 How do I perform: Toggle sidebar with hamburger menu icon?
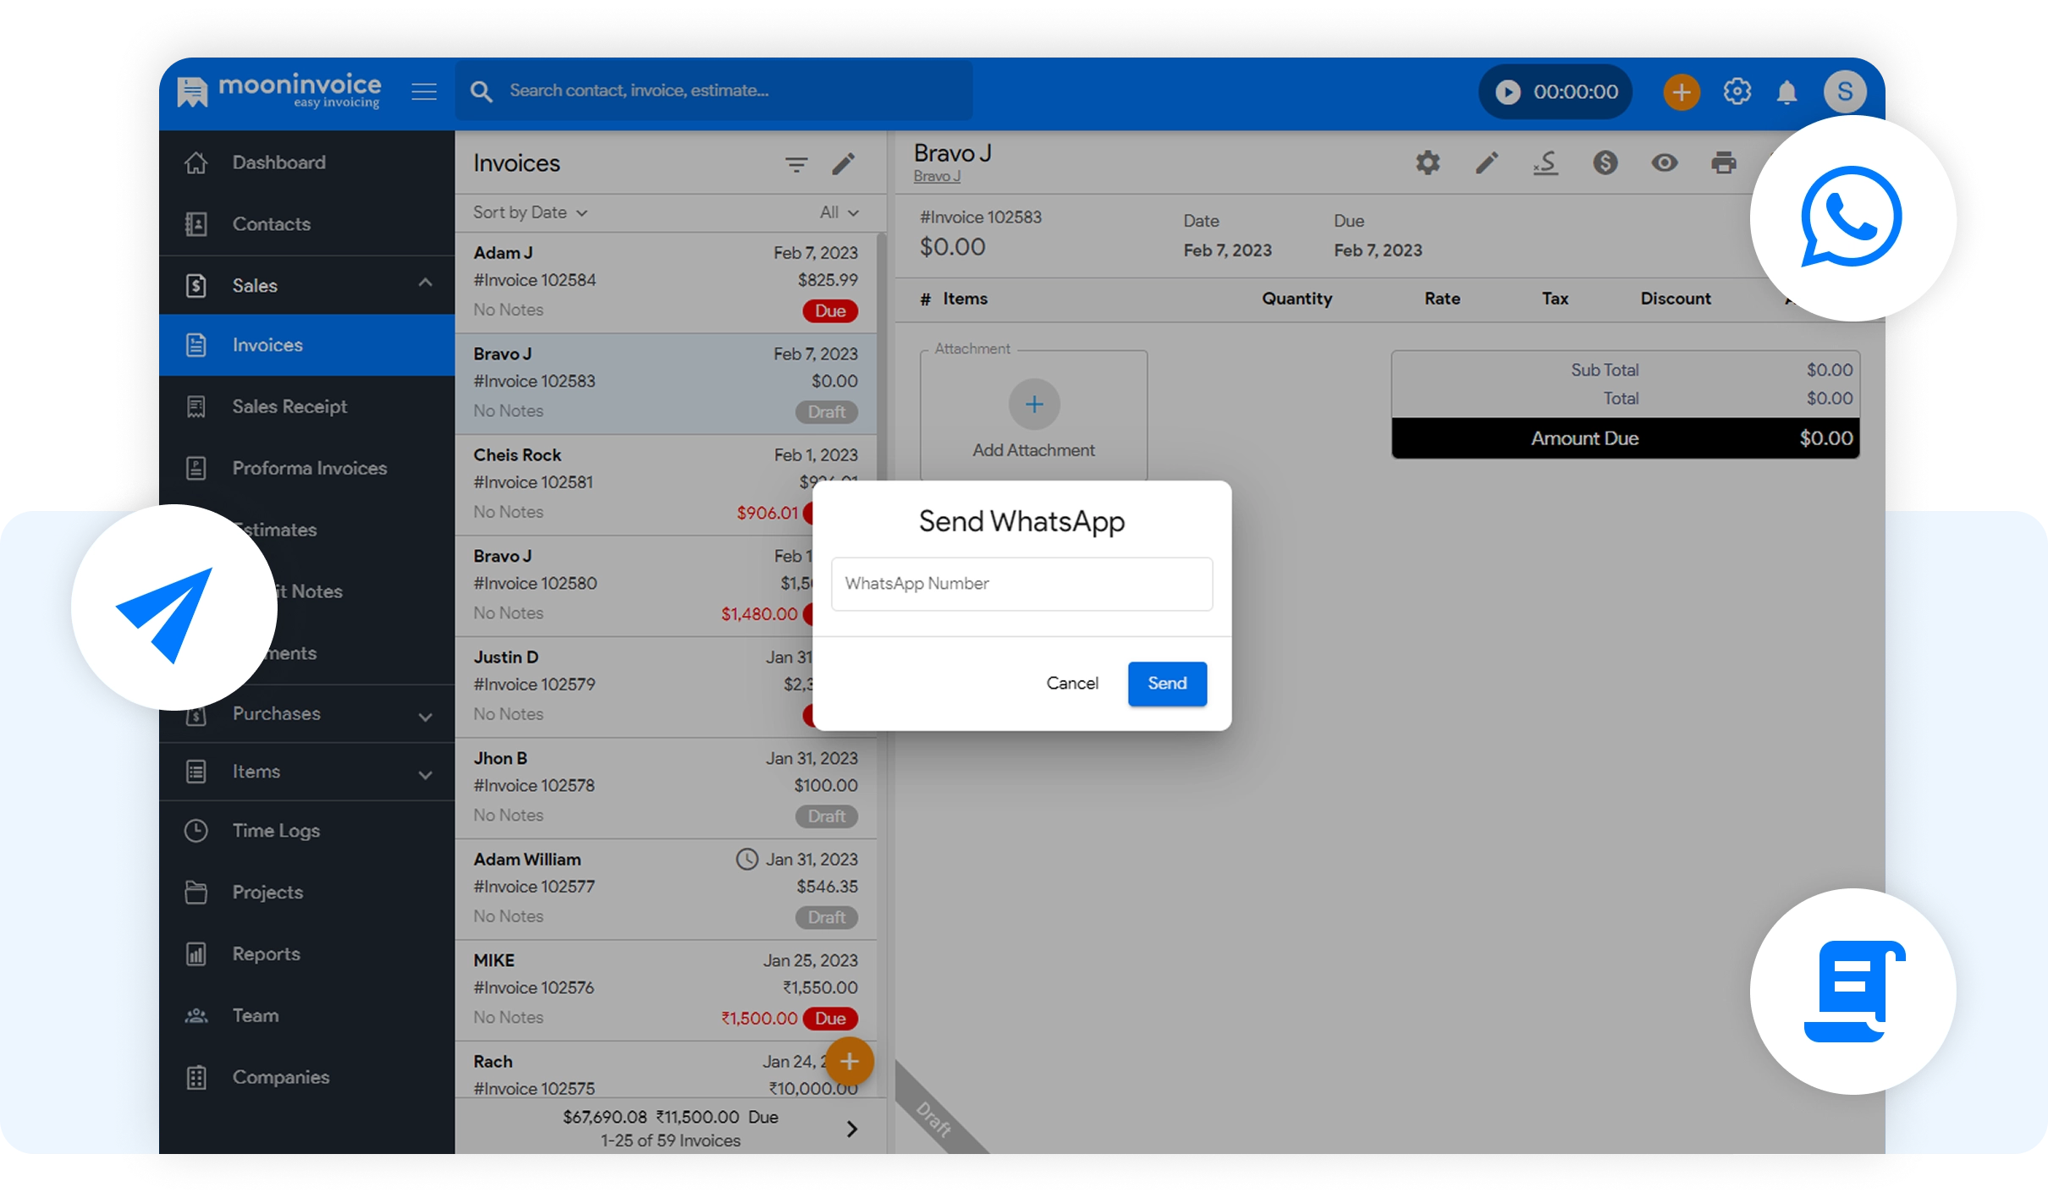(x=424, y=91)
